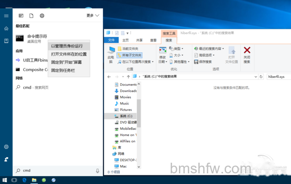Open the hamburger menu in Start search

point(6,16)
